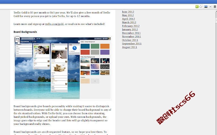Open the May 2012 archive

point(128,15)
